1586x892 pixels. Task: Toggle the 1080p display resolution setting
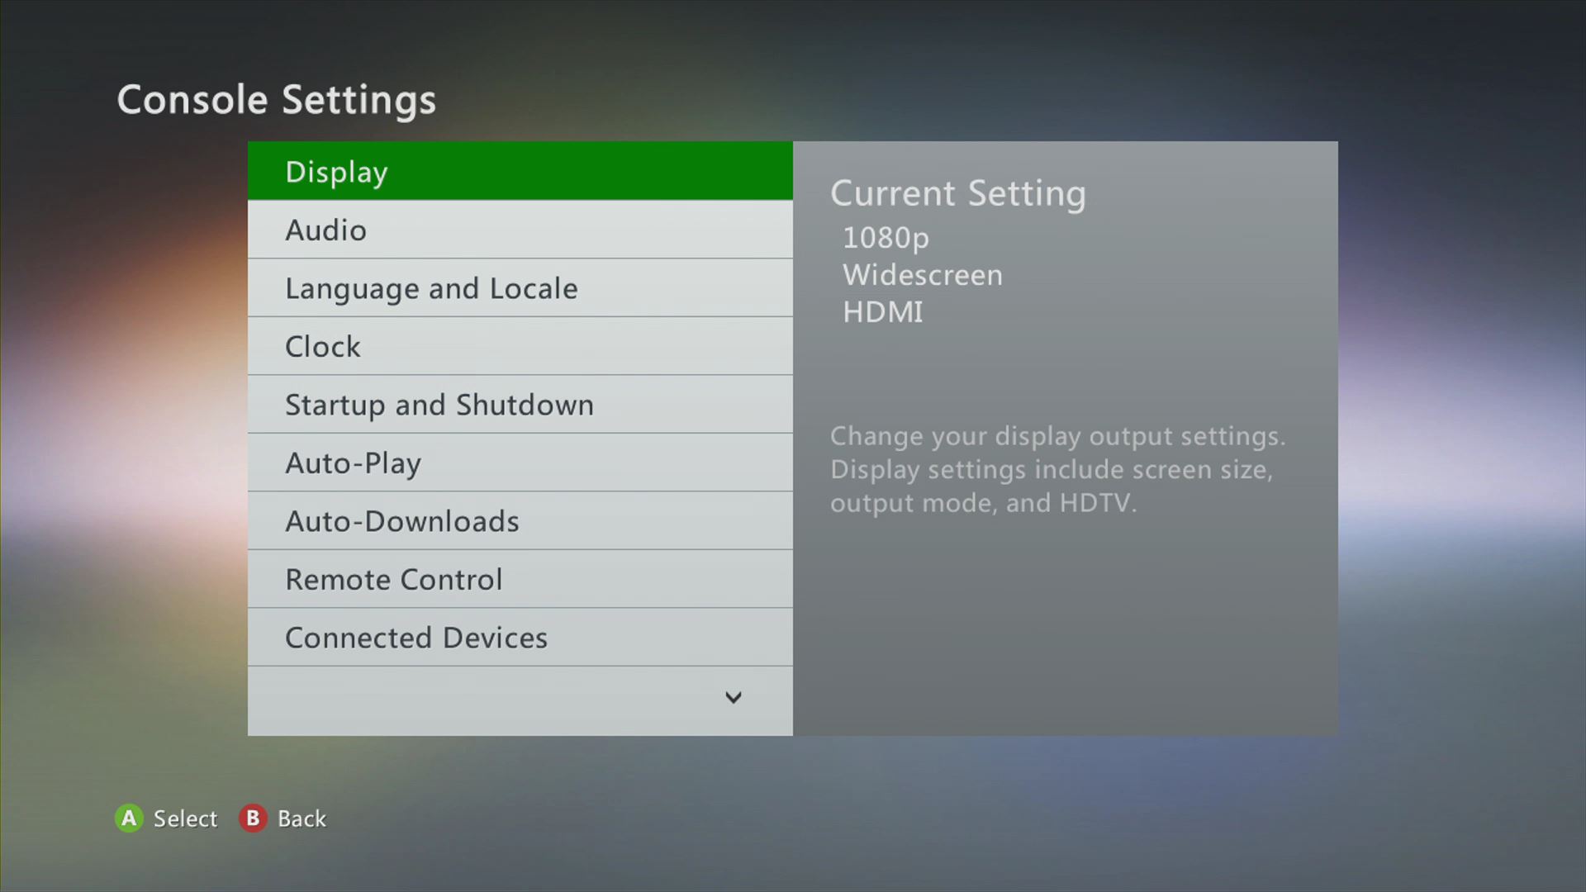886,236
